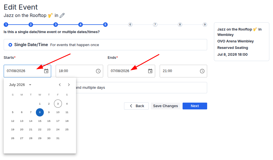Pick July 22 in the calendar
This screenshot has height=160, width=273.
tap(40, 129)
